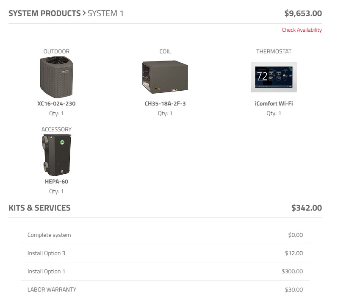Image resolution: width=338 pixels, height=303 pixels.
Task: Click the iComfort Wi-Fi thermostat image
Action: pos(274,77)
